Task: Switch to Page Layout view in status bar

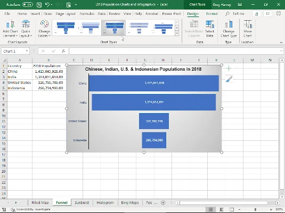Action: (x=221, y=210)
